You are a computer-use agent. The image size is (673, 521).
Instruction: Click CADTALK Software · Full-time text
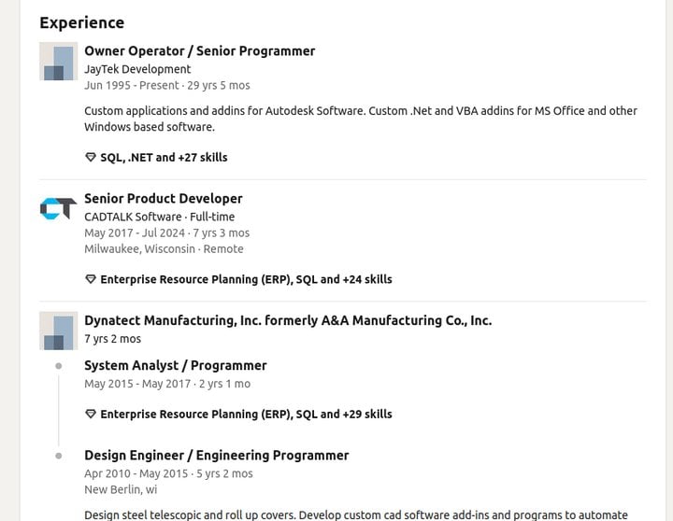pyautogui.click(x=159, y=217)
